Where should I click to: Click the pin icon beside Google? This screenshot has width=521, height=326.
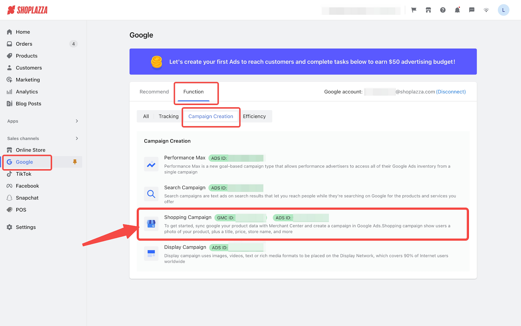(x=75, y=162)
